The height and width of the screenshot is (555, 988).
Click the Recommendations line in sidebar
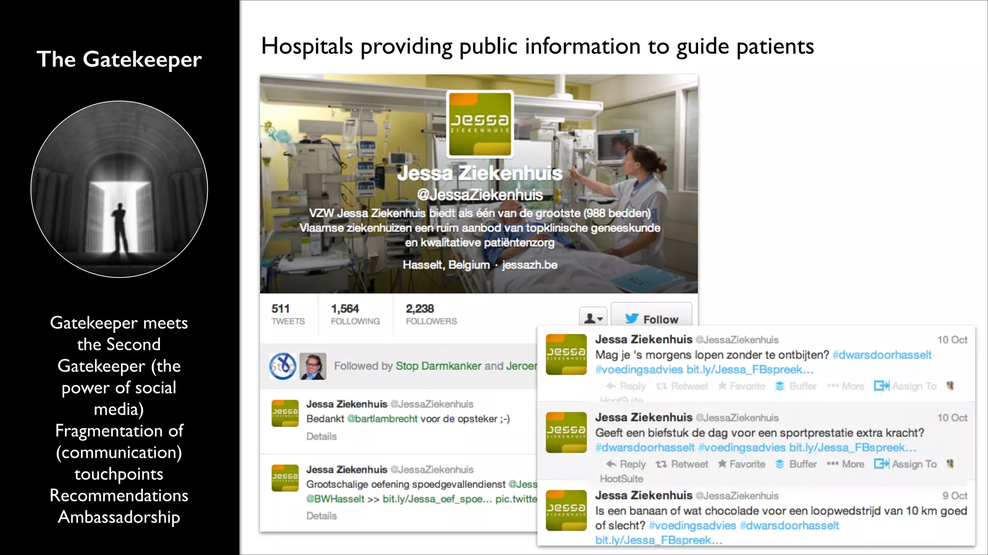119,495
